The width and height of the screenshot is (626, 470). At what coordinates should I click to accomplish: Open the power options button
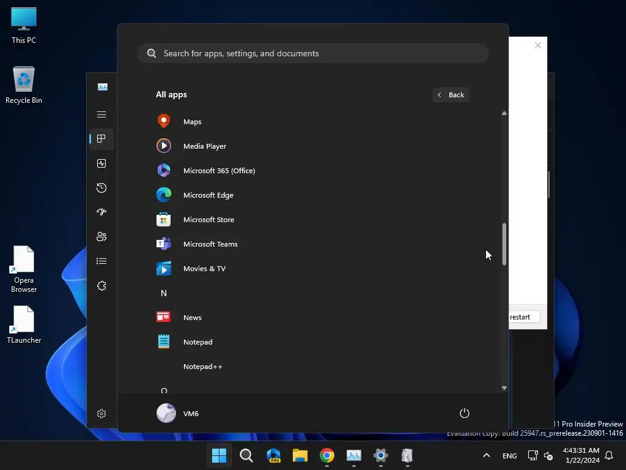[x=465, y=413]
